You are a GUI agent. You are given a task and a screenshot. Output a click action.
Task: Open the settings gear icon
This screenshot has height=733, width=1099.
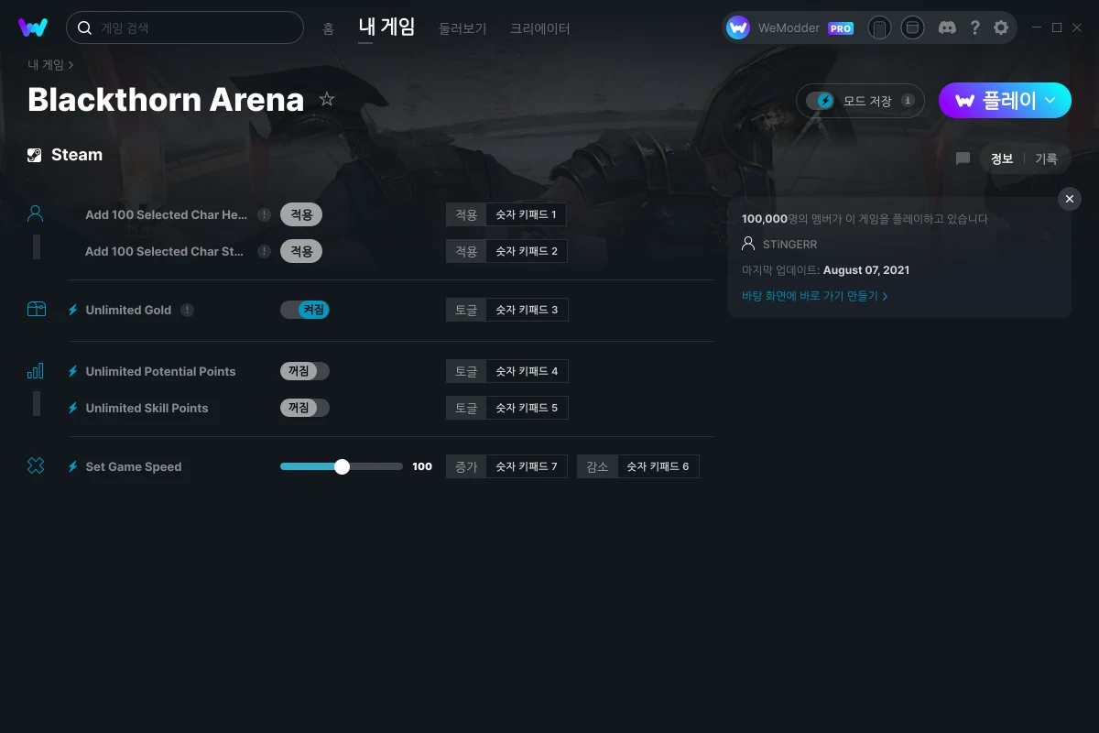[x=1001, y=27]
